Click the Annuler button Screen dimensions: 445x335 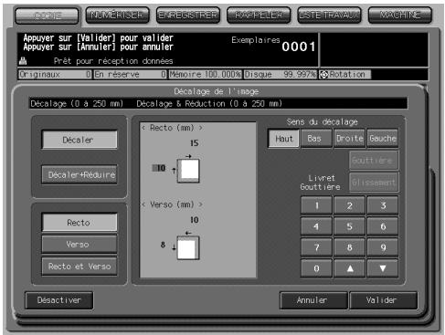click(313, 300)
